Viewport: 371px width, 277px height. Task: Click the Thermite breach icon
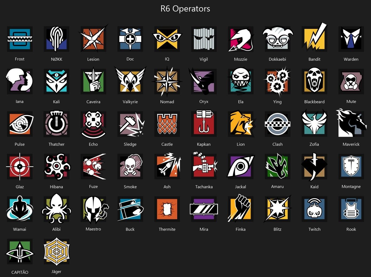pos(167,209)
